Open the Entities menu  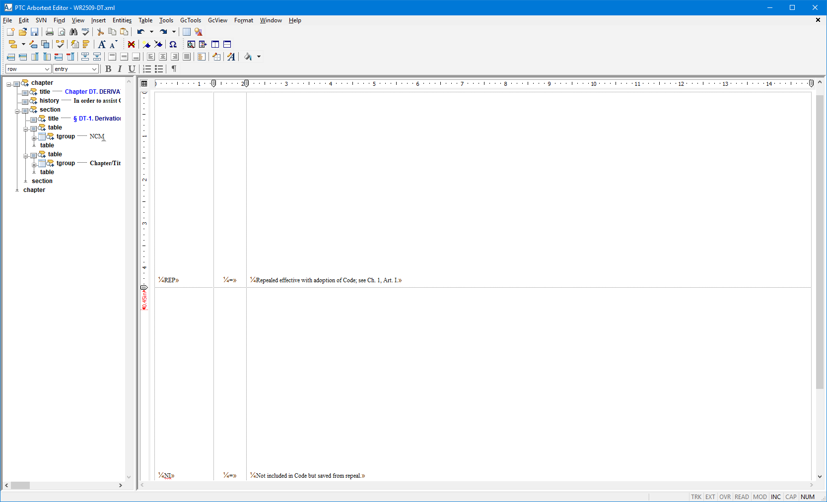click(x=122, y=20)
